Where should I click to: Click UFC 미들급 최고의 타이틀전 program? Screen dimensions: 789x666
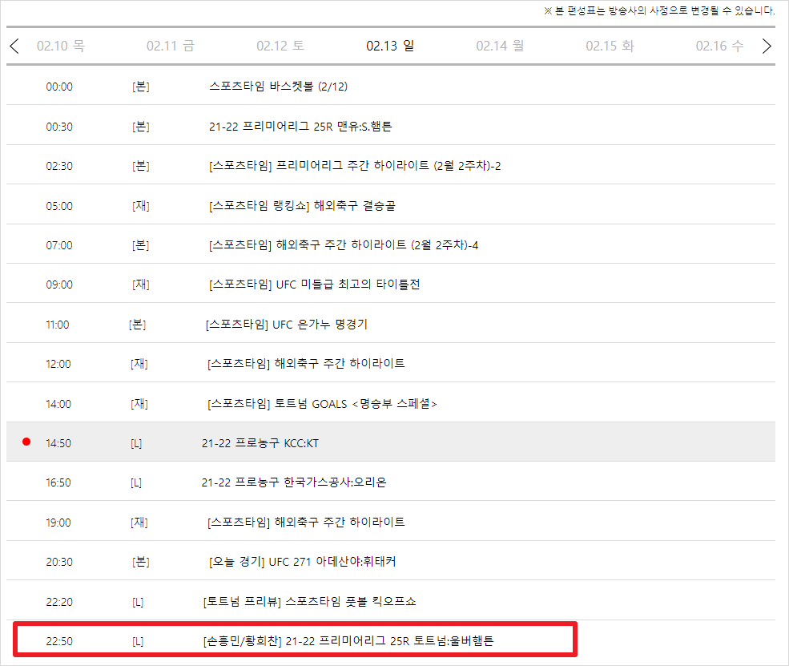pos(315,285)
